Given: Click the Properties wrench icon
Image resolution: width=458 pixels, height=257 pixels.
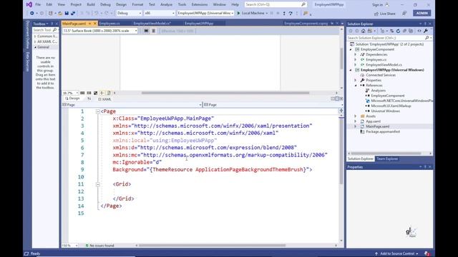Looking at the screenshot, I should (426, 31).
